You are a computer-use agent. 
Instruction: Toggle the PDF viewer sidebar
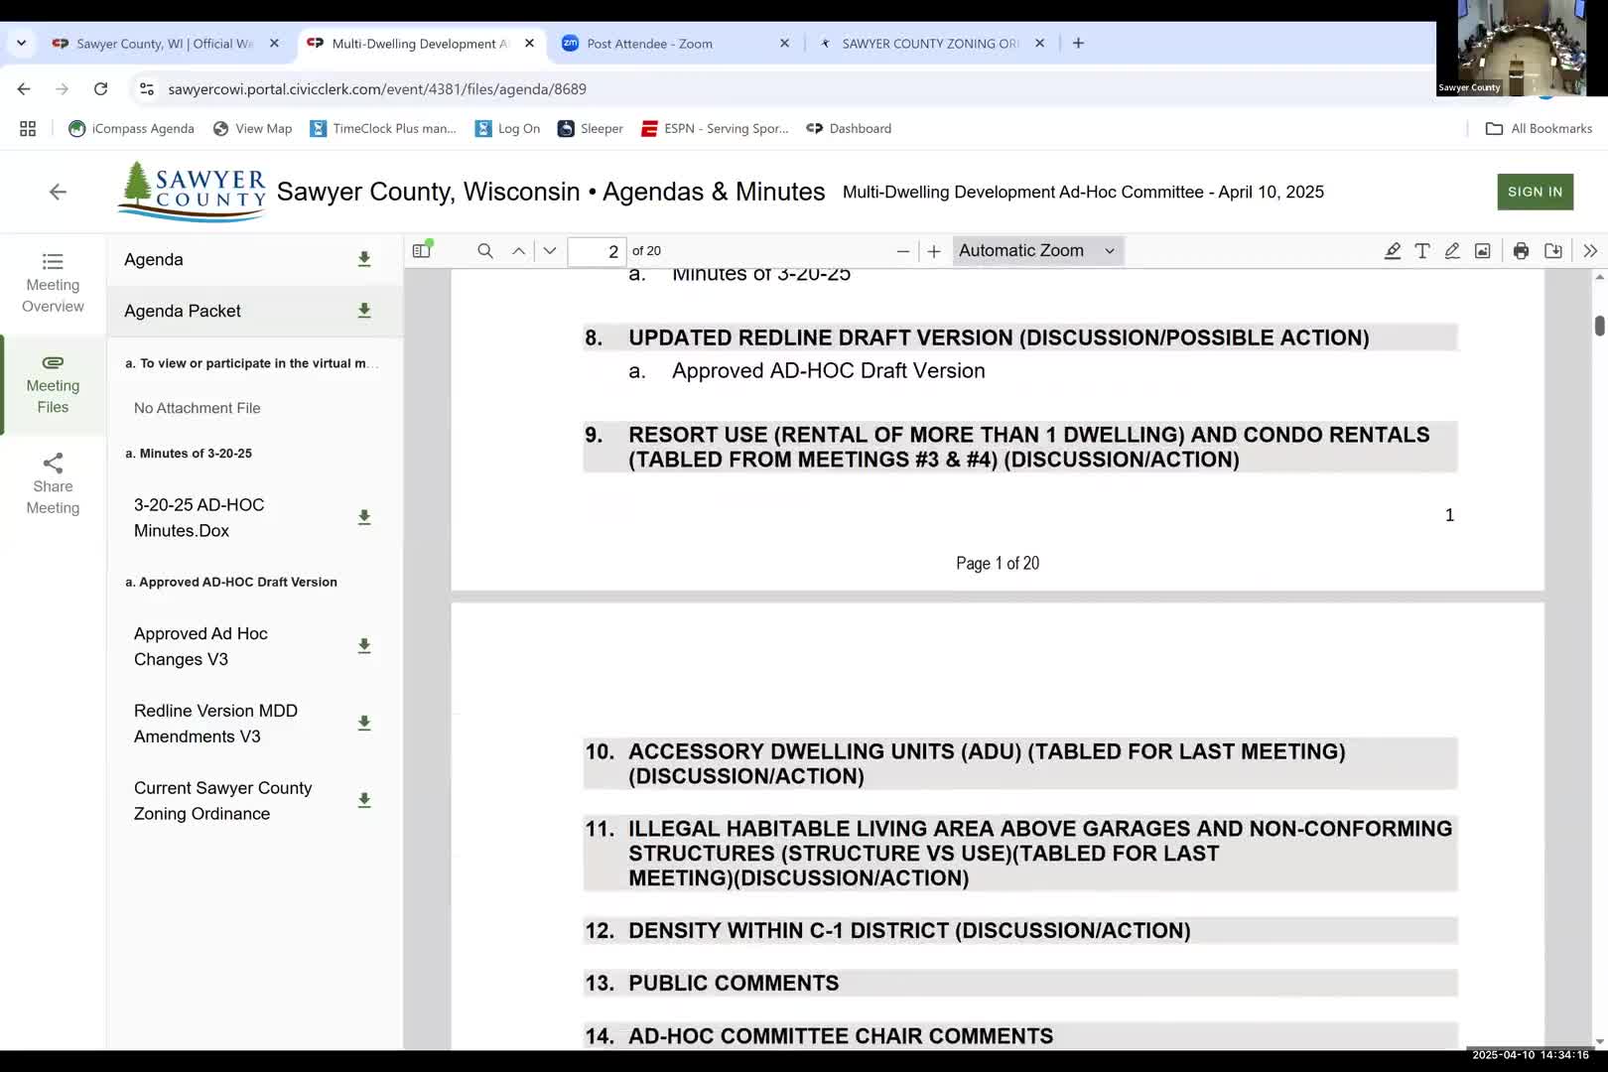[x=422, y=251]
